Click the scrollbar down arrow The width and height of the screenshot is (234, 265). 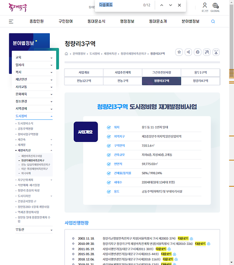point(231,263)
